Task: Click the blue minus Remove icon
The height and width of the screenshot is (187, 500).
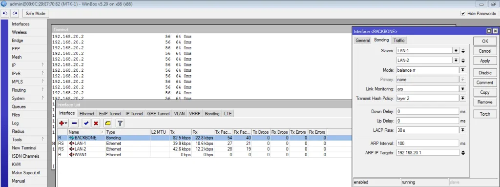Action: [74, 123]
